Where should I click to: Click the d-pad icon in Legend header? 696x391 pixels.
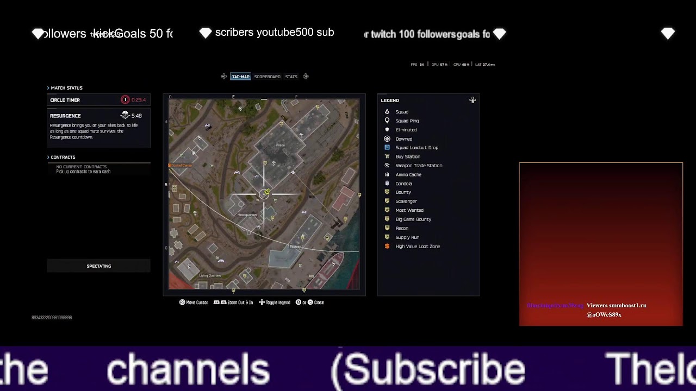point(473,100)
